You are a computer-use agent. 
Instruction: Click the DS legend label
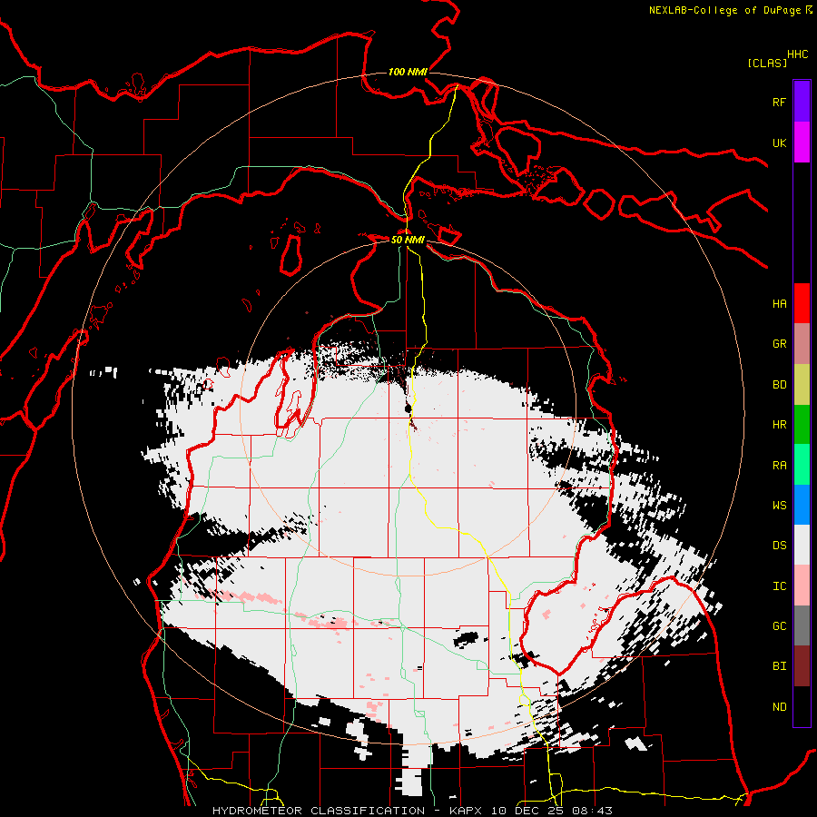[779, 546]
